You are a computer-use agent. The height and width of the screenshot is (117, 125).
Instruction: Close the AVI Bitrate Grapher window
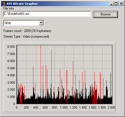coord(121,4)
